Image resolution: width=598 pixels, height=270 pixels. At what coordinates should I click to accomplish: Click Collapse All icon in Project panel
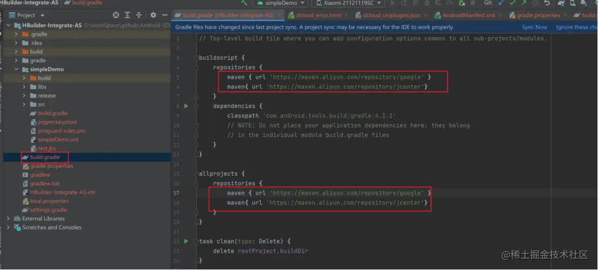click(x=139, y=15)
